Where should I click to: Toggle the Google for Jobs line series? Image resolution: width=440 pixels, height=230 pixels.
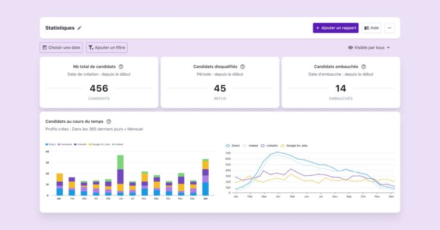point(294,146)
